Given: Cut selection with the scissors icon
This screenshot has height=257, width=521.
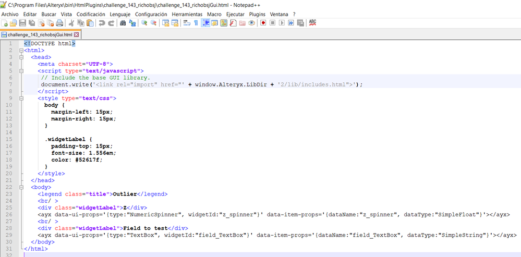Looking at the screenshot, I should 71,23.
